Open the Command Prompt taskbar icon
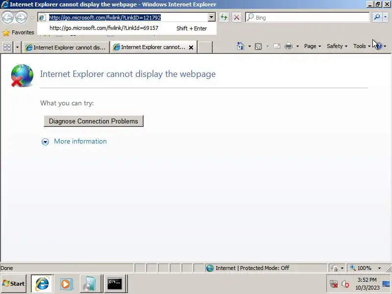Screen dimensions: 392x294 tap(115, 284)
